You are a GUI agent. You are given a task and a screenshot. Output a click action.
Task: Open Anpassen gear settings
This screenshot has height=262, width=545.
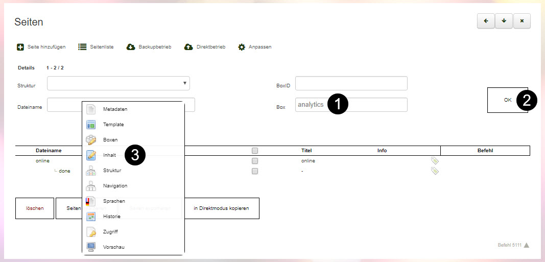242,47
